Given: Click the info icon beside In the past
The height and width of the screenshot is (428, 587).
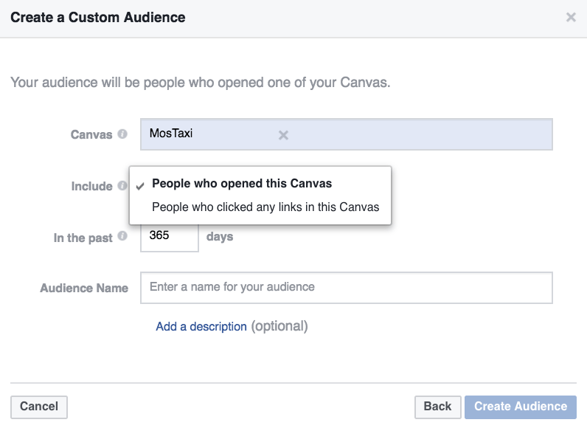Looking at the screenshot, I should (122, 236).
